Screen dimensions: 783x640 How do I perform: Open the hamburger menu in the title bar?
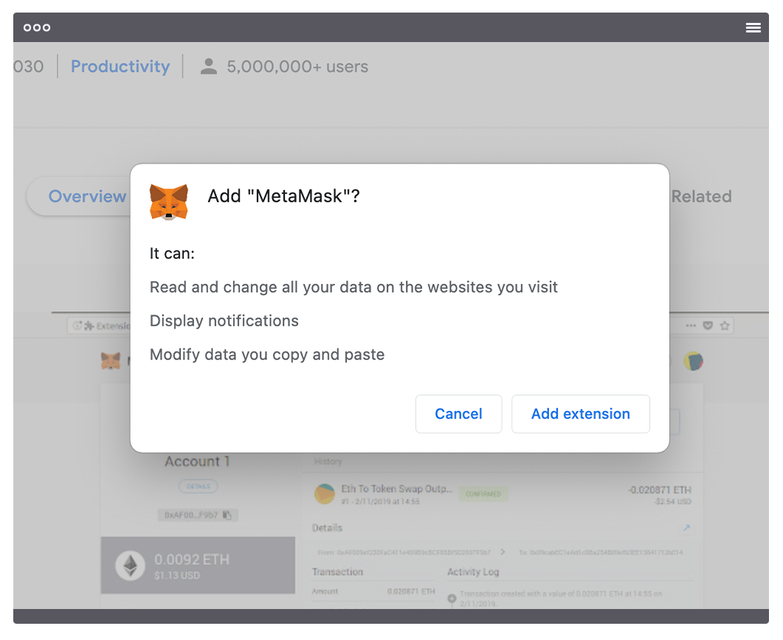(753, 28)
